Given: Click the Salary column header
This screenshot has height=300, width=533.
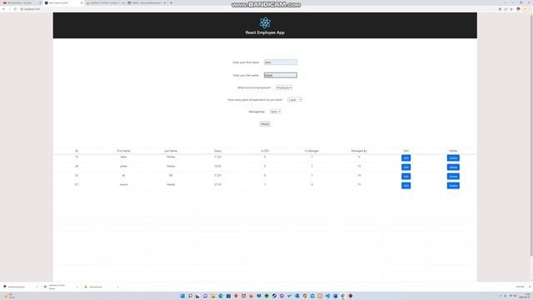Looking at the screenshot, I should [x=217, y=151].
